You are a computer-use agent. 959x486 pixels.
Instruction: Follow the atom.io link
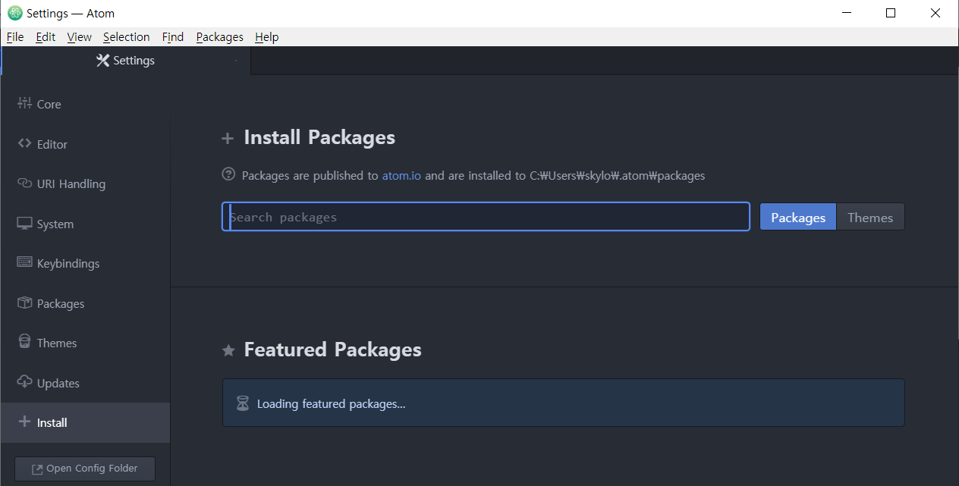401,176
